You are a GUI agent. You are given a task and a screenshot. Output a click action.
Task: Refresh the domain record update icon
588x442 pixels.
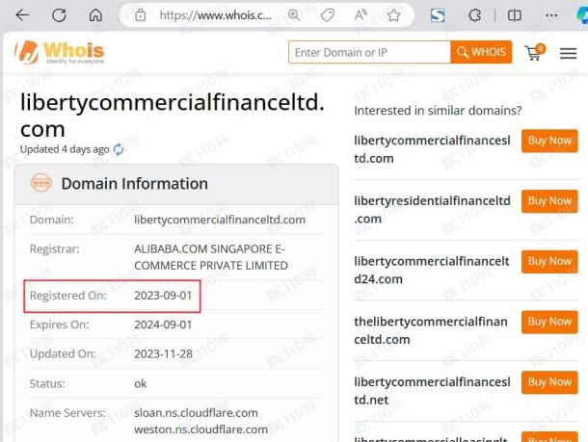pos(119,149)
